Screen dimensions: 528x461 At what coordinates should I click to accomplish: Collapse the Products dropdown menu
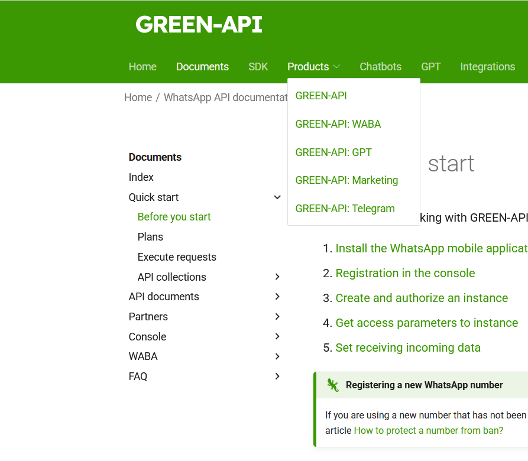click(313, 67)
